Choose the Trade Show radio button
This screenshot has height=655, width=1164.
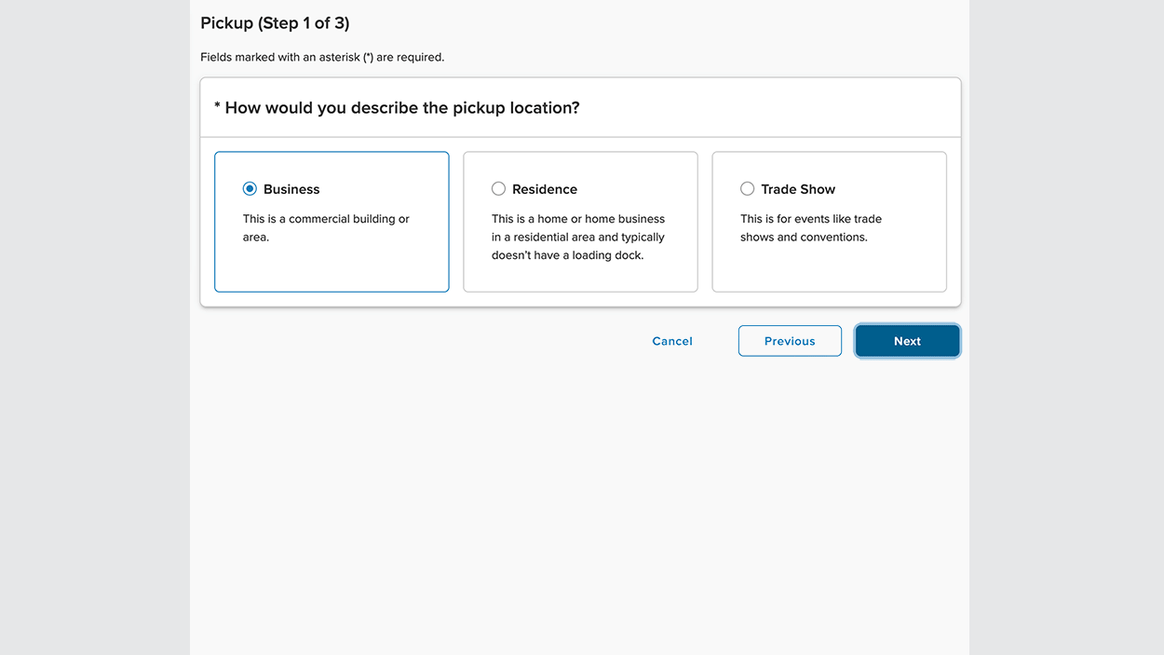pos(747,189)
